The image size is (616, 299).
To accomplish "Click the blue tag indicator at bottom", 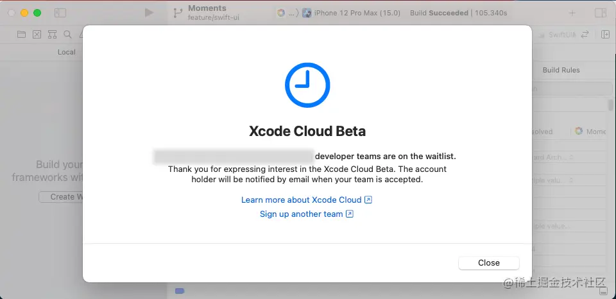I will point(180,291).
